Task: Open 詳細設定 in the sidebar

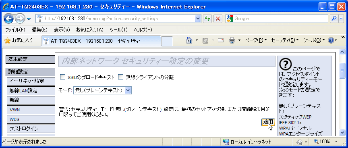Action: pyautogui.click(x=30, y=72)
